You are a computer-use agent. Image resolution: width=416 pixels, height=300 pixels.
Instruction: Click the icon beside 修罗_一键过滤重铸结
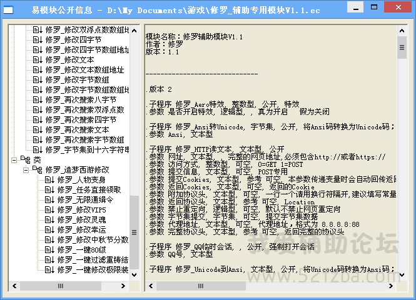pos(49,260)
